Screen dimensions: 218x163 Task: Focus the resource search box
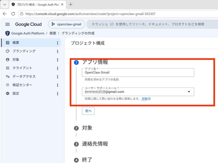152,24
